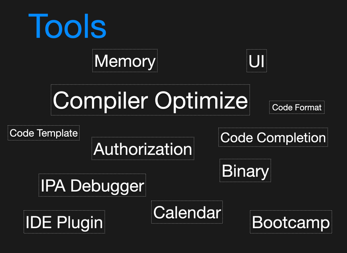Select the Binary label box

(x=245, y=171)
